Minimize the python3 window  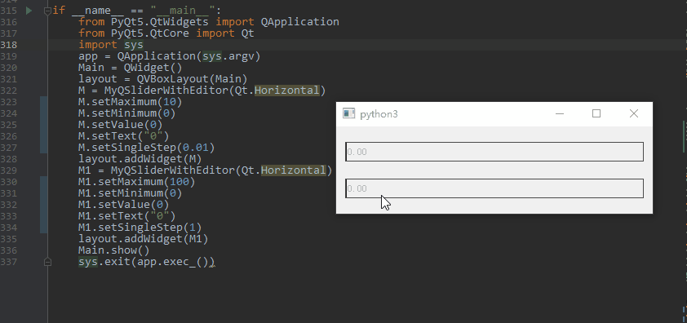[560, 114]
